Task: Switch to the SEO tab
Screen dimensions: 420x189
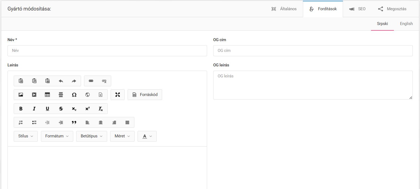Action: pos(357,9)
